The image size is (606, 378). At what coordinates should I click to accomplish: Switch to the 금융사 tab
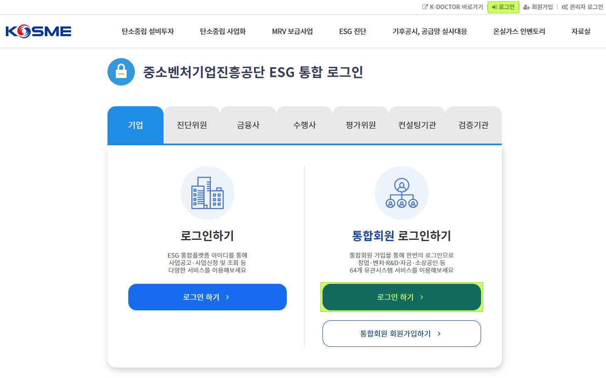click(248, 125)
